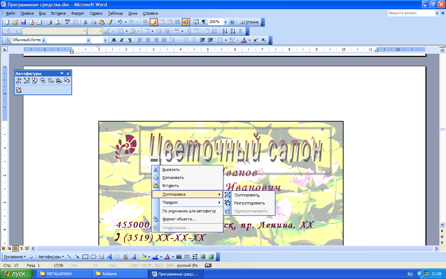Select Группировать in the submenu
The width and height of the screenshot is (446, 279).
point(249,195)
